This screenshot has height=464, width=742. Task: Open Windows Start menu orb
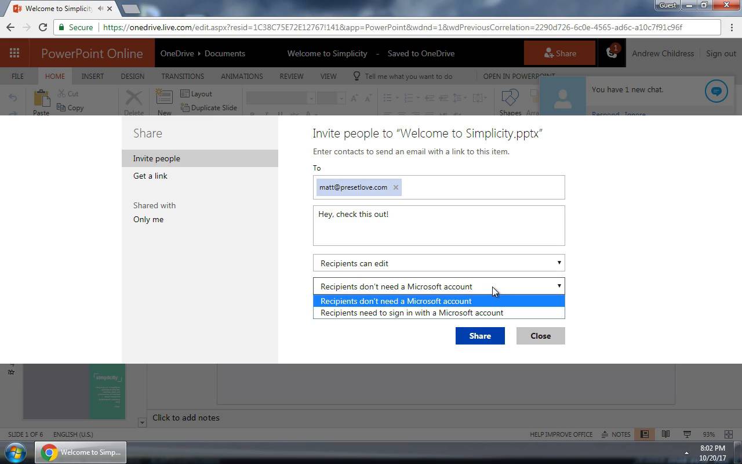pos(16,452)
